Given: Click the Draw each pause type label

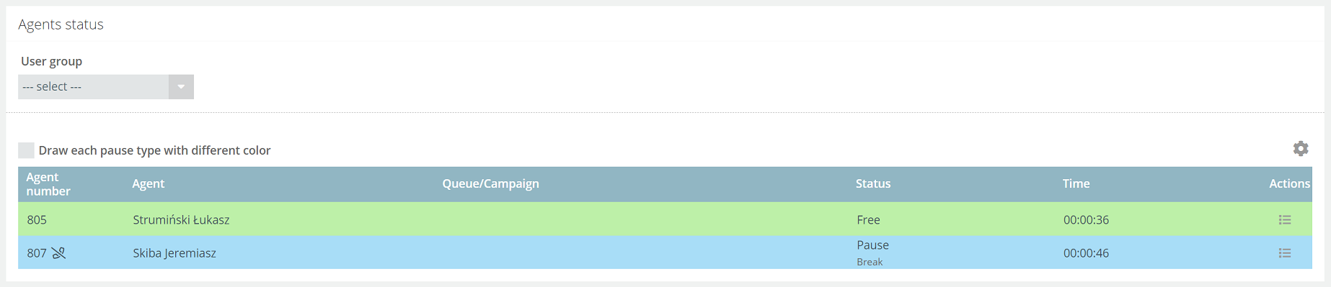Looking at the screenshot, I should coord(154,150).
